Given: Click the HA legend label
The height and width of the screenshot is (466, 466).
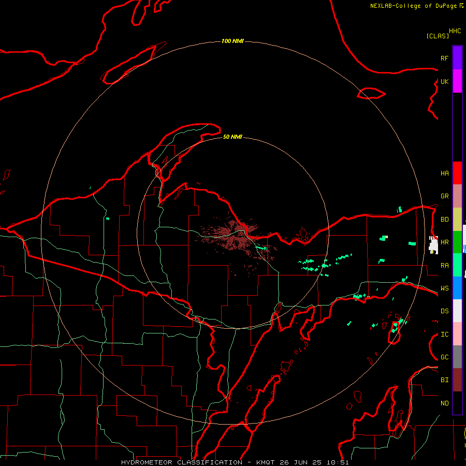Looking at the screenshot, I should tap(444, 173).
